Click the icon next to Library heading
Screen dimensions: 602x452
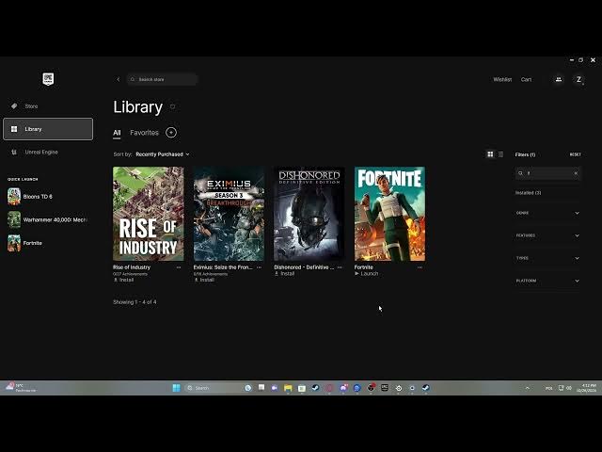tap(173, 106)
